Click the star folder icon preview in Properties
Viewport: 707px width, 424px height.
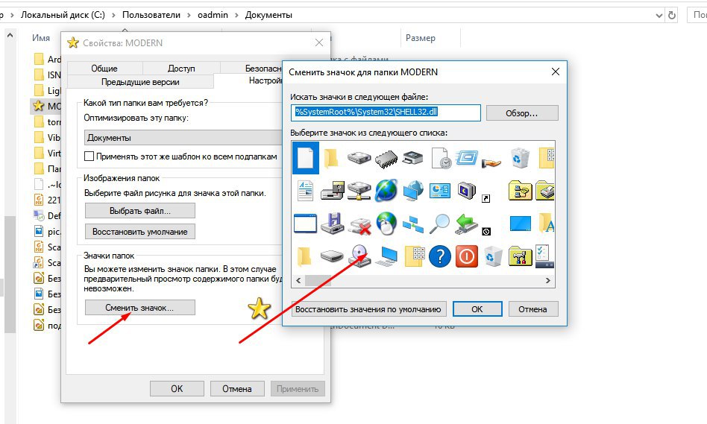(260, 308)
